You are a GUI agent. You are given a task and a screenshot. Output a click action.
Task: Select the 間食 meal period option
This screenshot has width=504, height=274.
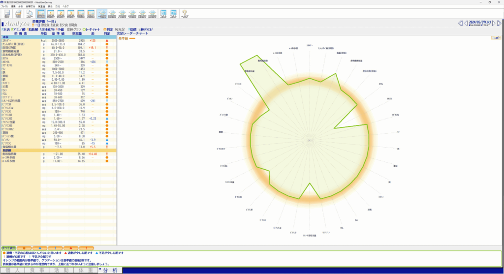coord(73,25)
